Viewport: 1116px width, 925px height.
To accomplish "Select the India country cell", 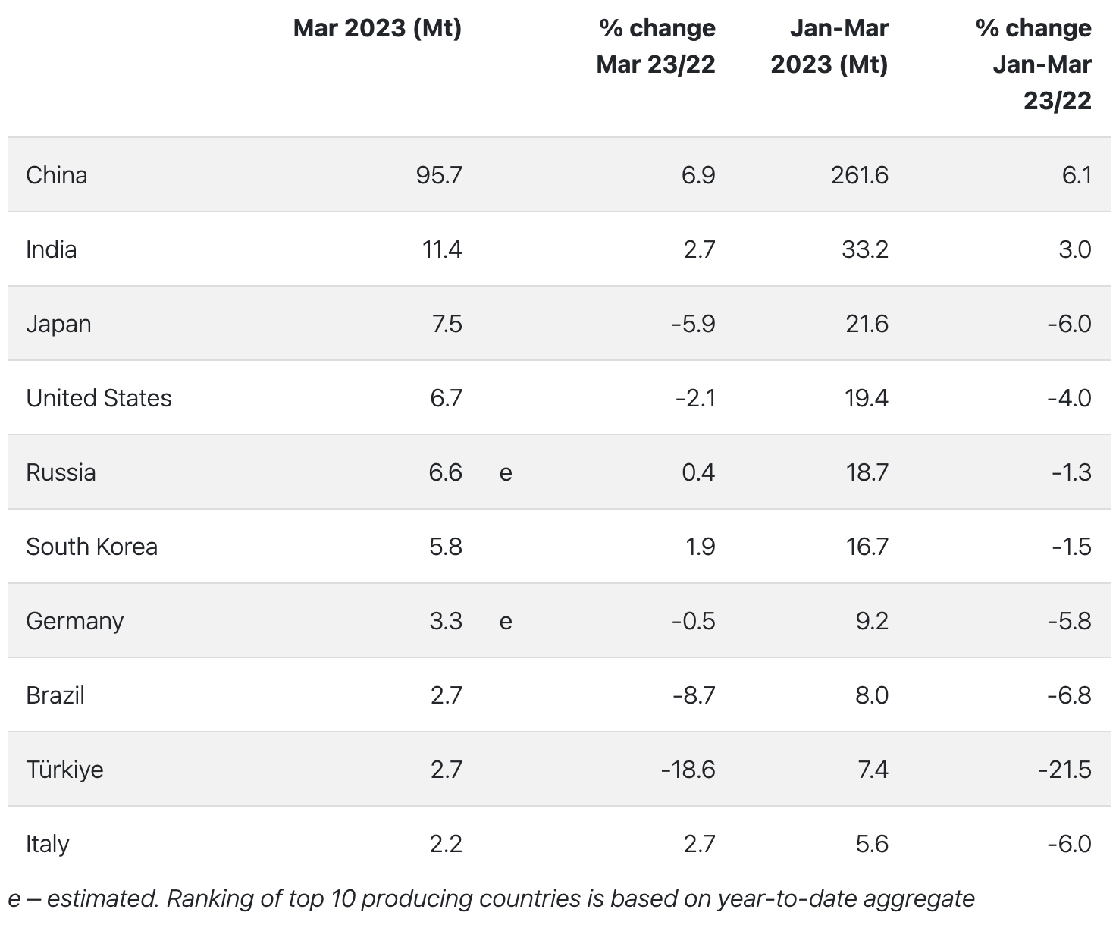I will [52, 249].
